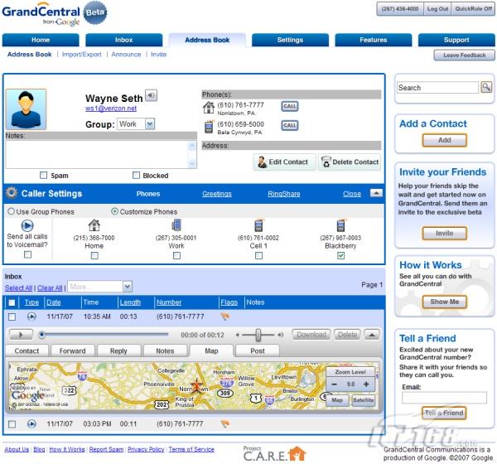The height and width of the screenshot is (464, 497).
Task: Click the send to voicemail play icon
Action: pos(27,225)
